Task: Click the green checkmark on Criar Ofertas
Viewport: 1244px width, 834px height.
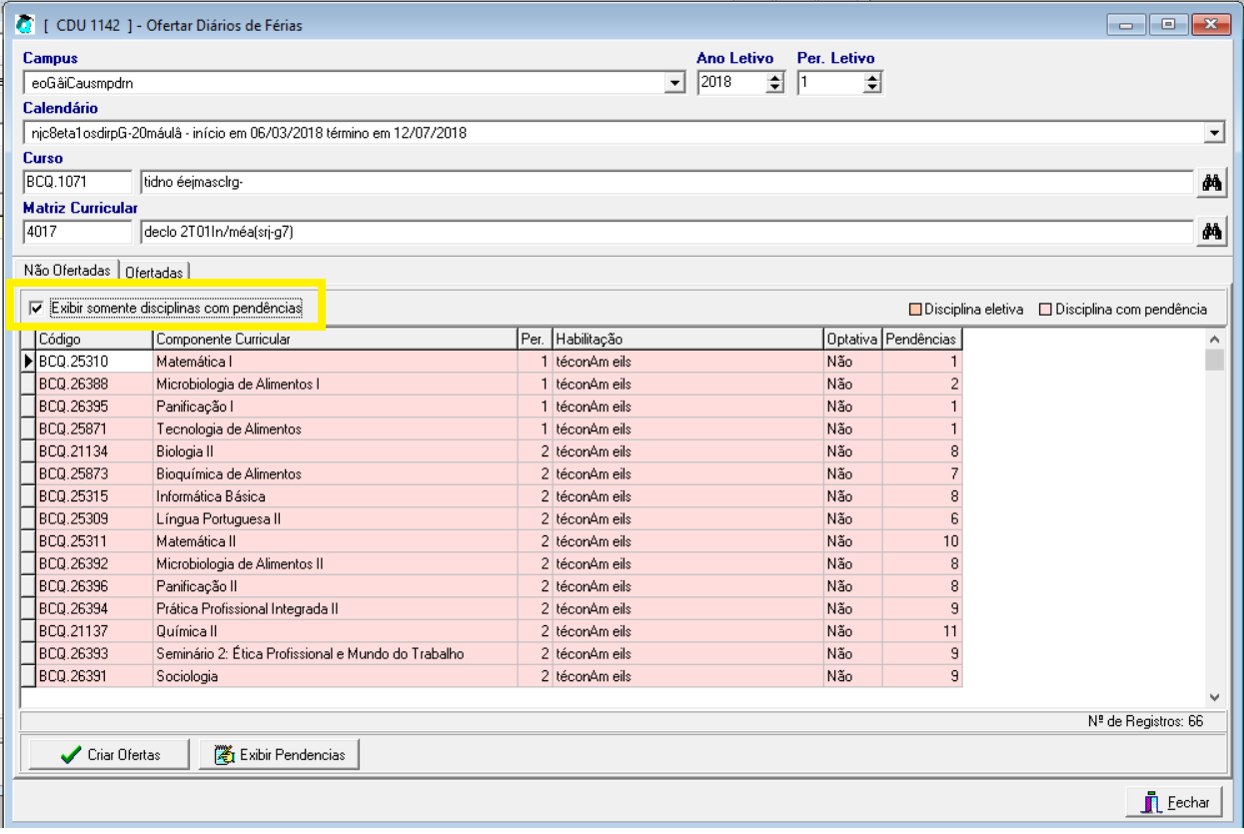Action: click(70, 755)
